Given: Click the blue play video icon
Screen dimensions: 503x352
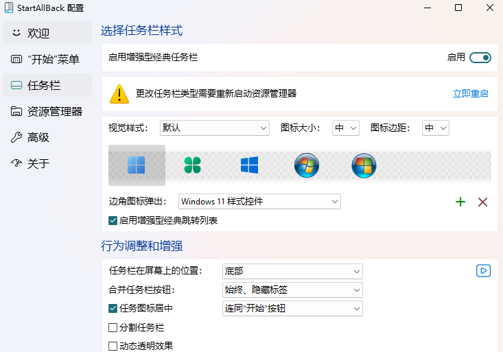Looking at the screenshot, I should tap(483, 271).
